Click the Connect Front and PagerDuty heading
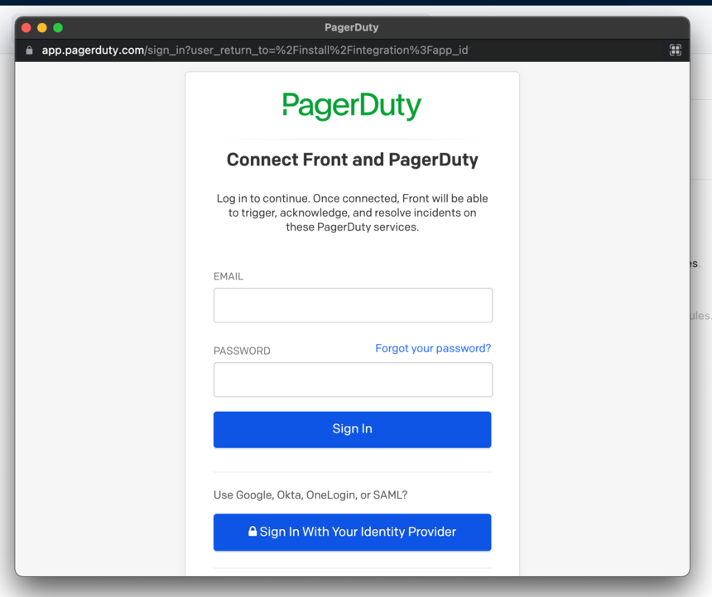The image size is (712, 597). point(353,160)
